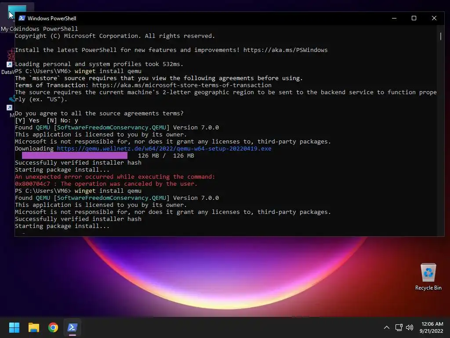This screenshot has width=450, height=338.
Task: Click the '[Y] Yes [N] No: y' prompt line
Action: click(x=47, y=121)
